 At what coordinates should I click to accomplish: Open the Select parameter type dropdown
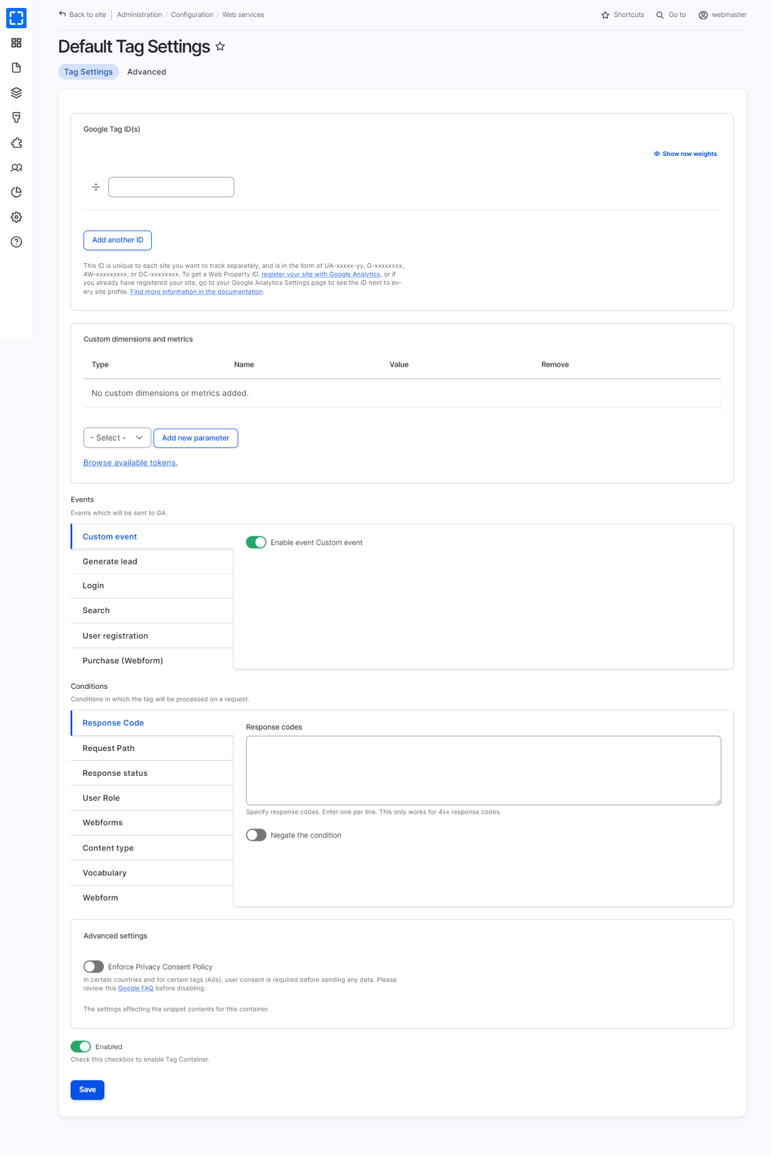[x=117, y=438]
